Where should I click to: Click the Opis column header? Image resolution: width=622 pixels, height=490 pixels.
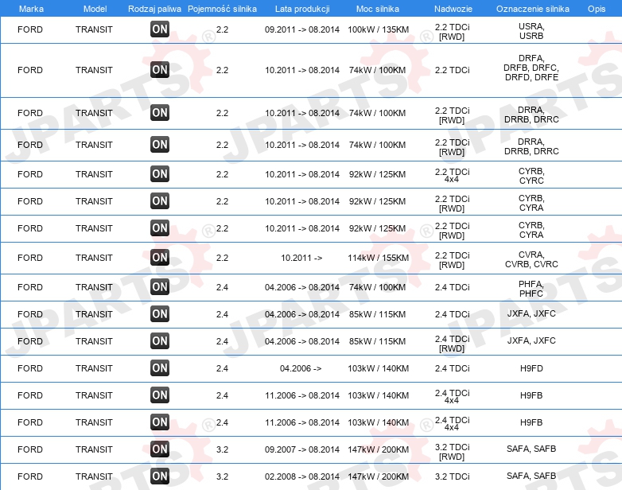tap(597, 9)
